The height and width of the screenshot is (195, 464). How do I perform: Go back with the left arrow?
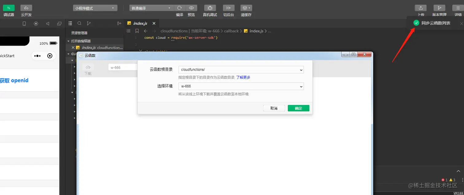tap(146, 31)
